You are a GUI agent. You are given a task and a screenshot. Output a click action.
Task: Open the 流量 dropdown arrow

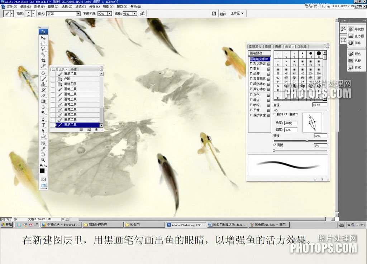pos(134,14)
